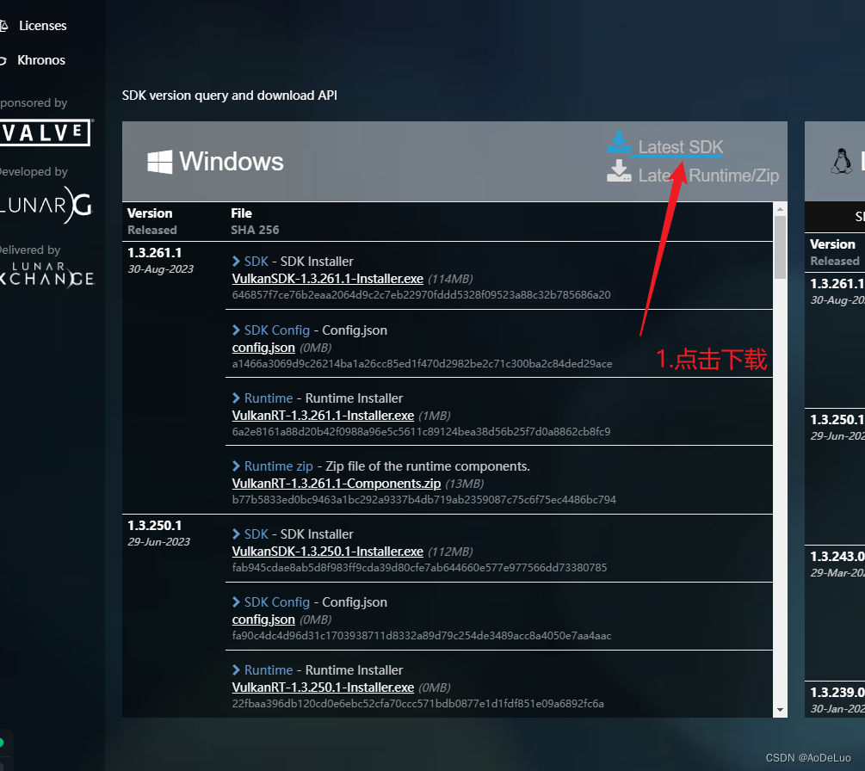Click SHA hash starting with fab945cd
Image resolution: width=865 pixels, height=771 pixels.
tap(419, 567)
